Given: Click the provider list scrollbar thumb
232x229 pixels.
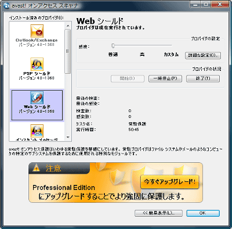Looking at the screenshot, I should (68, 52).
